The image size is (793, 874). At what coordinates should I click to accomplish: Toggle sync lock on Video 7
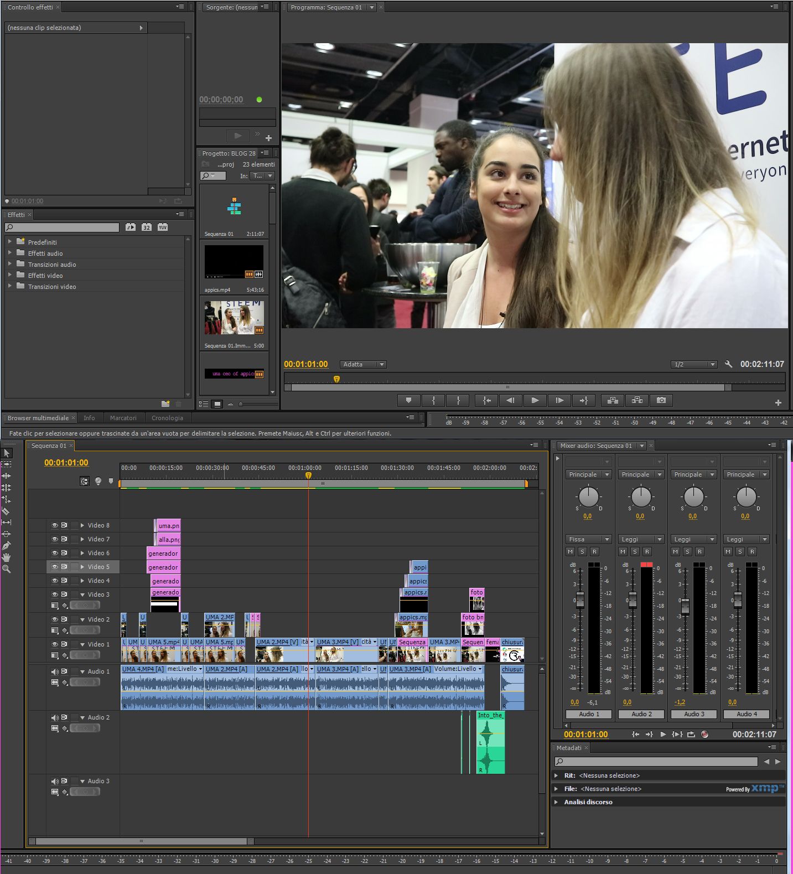[x=64, y=539]
